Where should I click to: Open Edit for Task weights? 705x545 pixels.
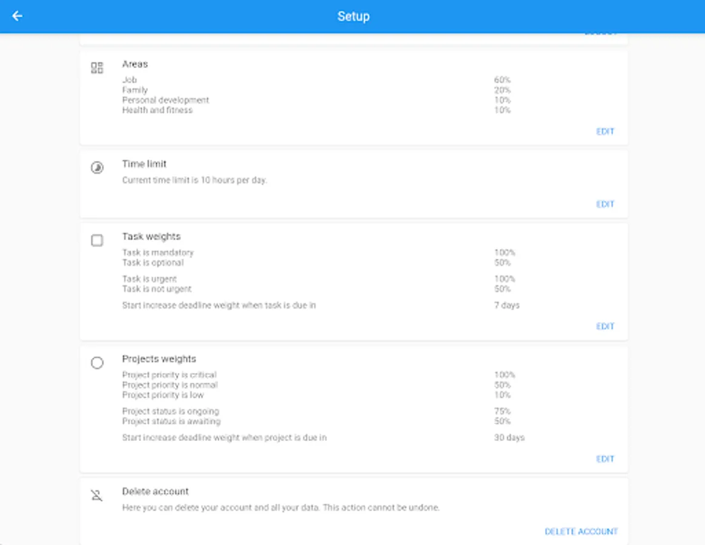(605, 326)
